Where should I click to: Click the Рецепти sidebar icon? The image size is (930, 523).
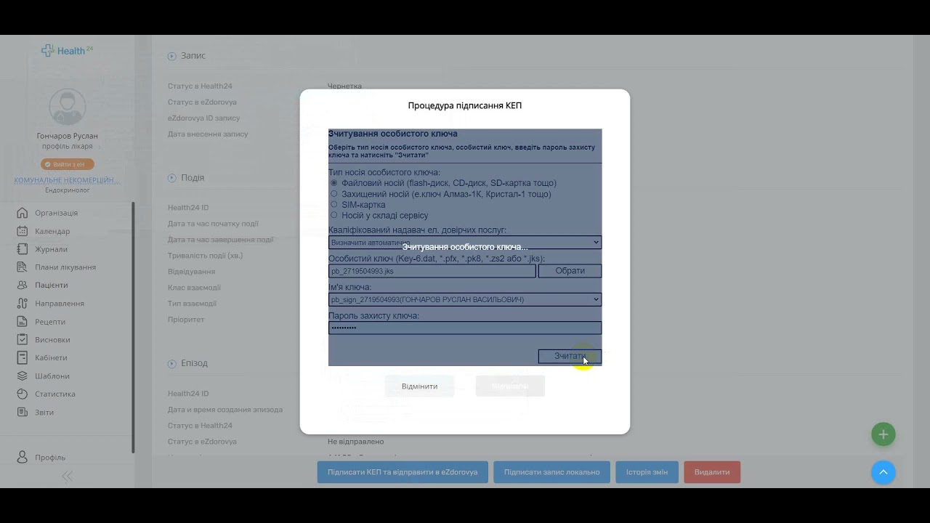coord(22,322)
